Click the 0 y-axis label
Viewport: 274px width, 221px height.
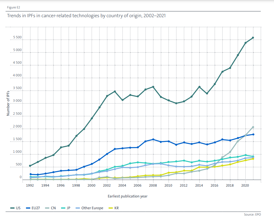click(21, 177)
